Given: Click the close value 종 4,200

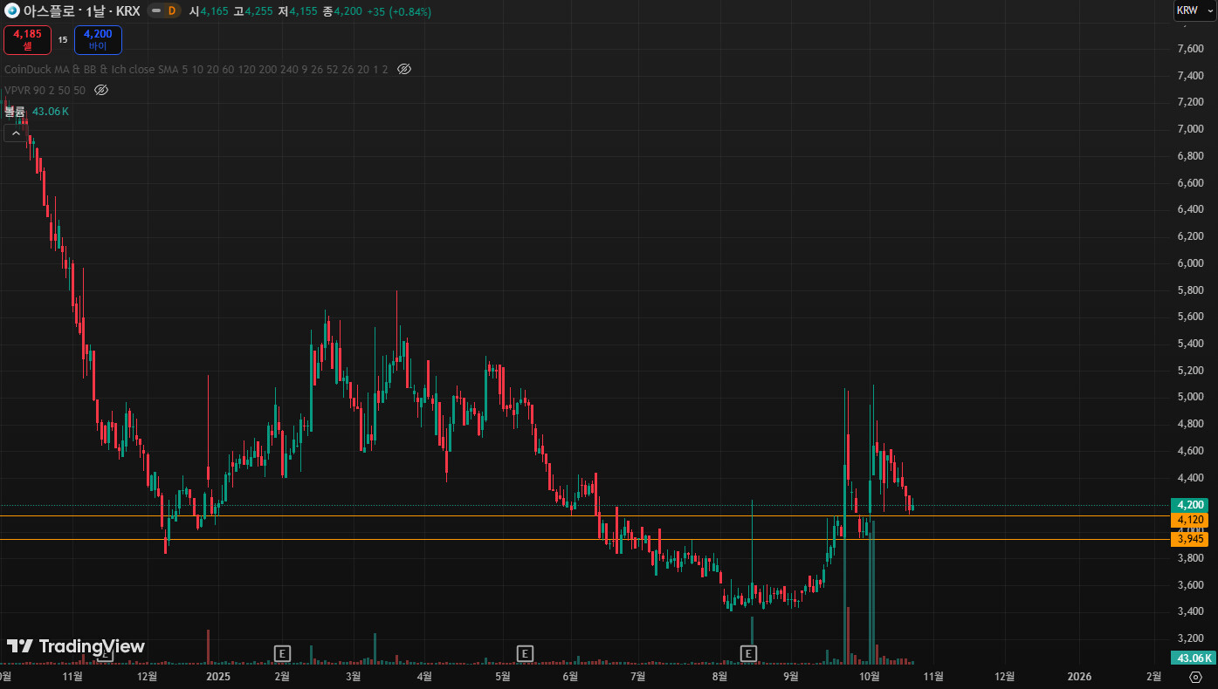Looking at the screenshot, I should [x=342, y=11].
